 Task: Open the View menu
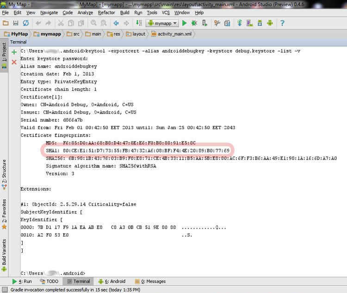point(31,12)
